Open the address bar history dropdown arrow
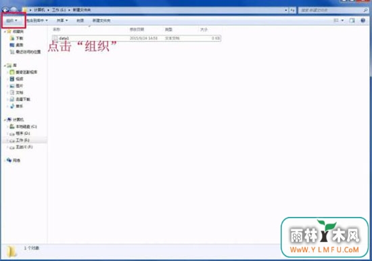Viewport: 372px width, 261px height. pos(286,10)
